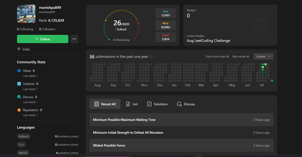This screenshot has width=302, height=157.
Task: Click the green Follow button
Action: tap(43, 39)
